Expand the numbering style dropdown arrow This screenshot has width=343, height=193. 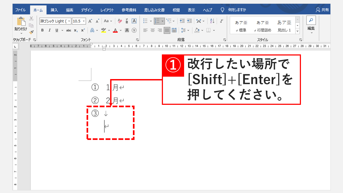coord(163,21)
